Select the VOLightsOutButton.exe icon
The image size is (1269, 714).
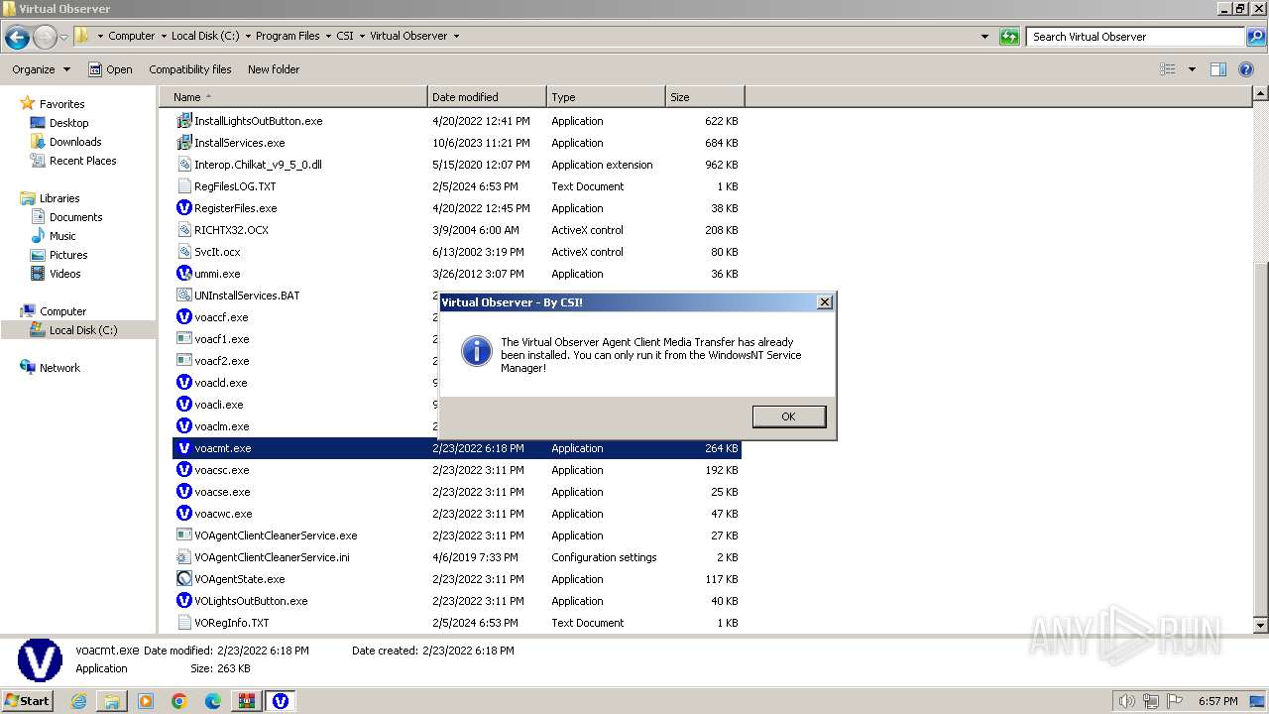coord(183,601)
